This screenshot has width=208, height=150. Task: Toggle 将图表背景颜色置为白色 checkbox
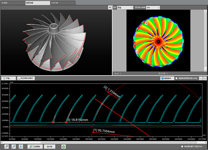pos(177,78)
